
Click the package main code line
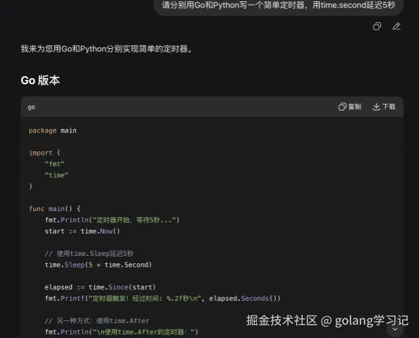point(53,130)
